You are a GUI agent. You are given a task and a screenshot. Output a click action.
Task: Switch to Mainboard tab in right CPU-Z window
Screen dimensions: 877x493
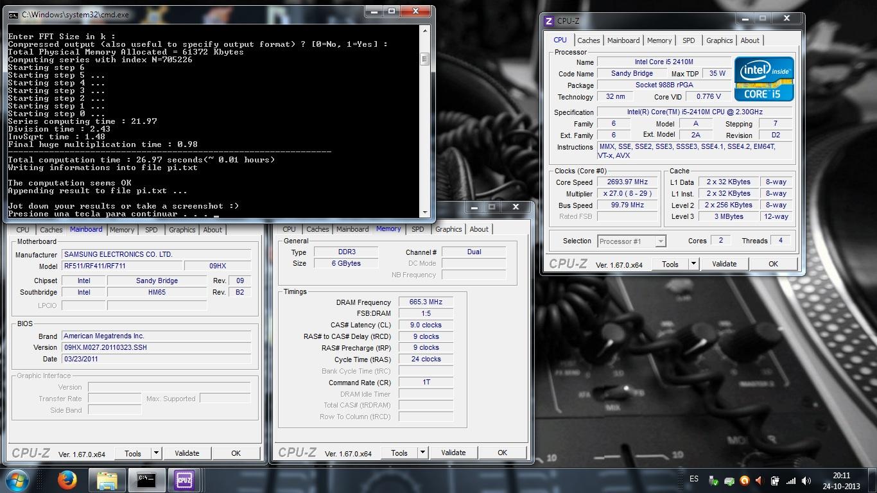(623, 40)
